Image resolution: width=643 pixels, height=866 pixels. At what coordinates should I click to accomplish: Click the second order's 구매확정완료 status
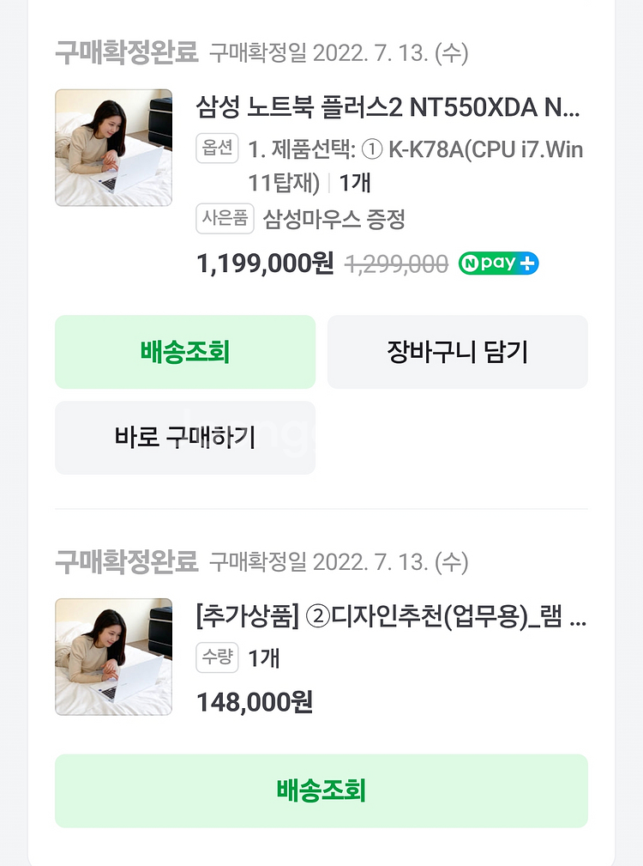pyautogui.click(x=127, y=562)
